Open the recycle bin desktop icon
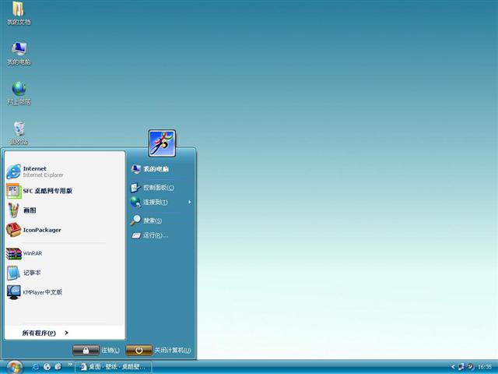Image resolution: width=498 pixels, height=374 pixels. pos(19,133)
